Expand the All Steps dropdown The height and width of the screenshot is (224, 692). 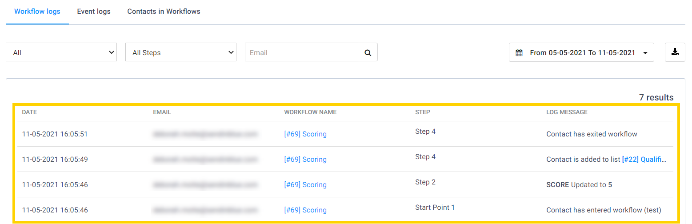pos(181,52)
